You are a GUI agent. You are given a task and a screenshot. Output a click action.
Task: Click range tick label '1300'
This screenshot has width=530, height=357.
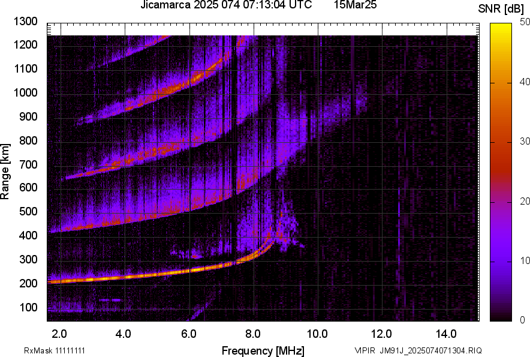(x=25, y=22)
